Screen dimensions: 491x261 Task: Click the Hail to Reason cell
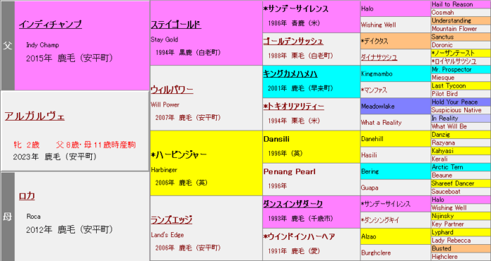coord(461,4)
